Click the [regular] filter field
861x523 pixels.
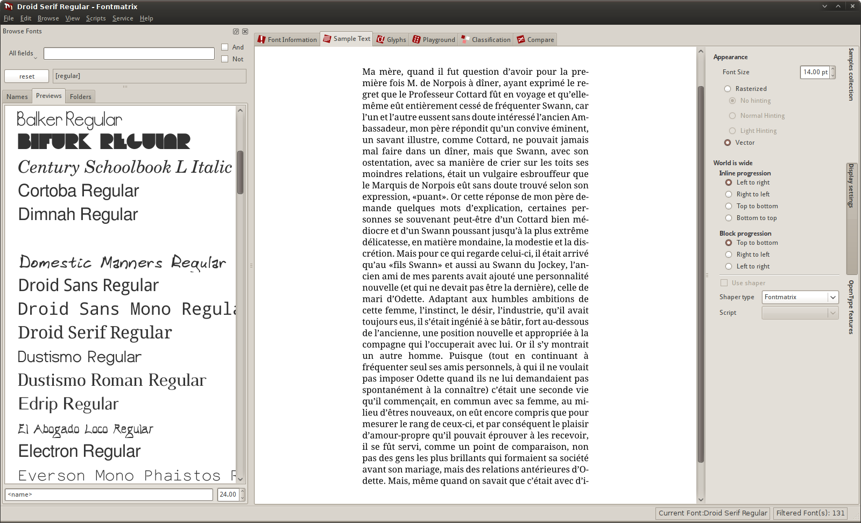[x=150, y=76]
